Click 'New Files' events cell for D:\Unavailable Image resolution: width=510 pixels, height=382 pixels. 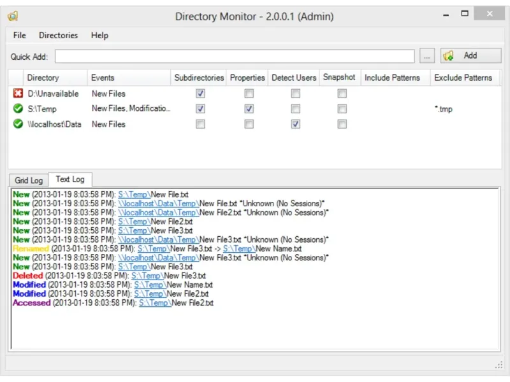[108, 94]
